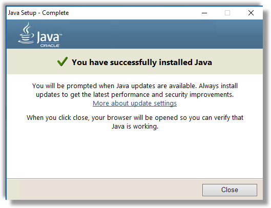Click the Java Setup - Complete title text
The width and height of the screenshot is (271, 208).
click(38, 13)
